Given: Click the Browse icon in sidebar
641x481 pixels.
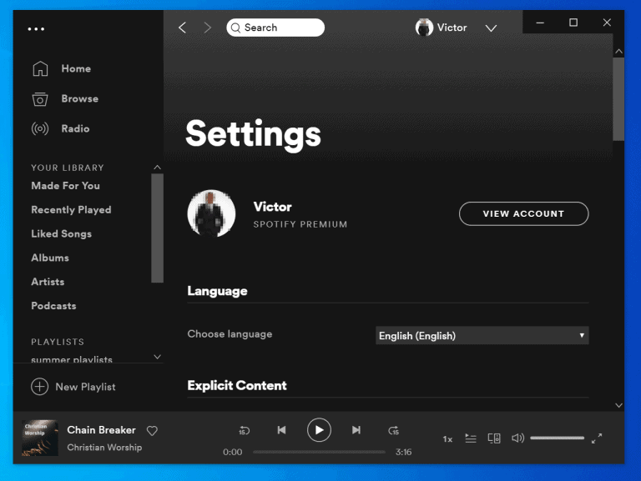Looking at the screenshot, I should [40, 99].
